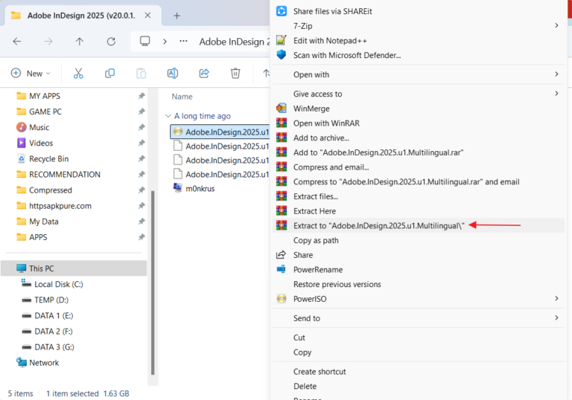Collapse the 'A long time ago' group
The width and height of the screenshot is (572, 400).
click(x=168, y=116)
